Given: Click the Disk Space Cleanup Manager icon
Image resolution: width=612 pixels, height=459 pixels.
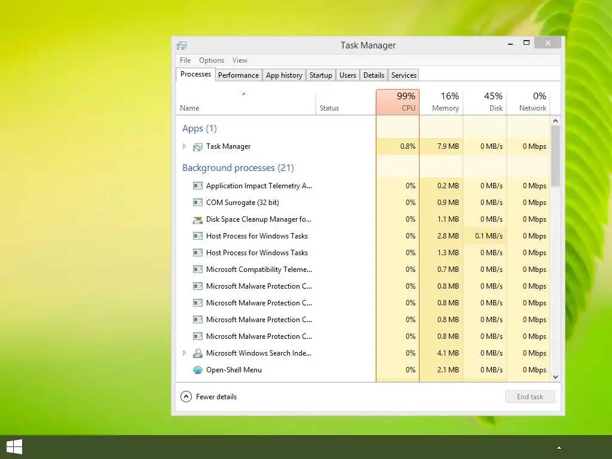Looking at the screenshot, I should click(198, 220).
